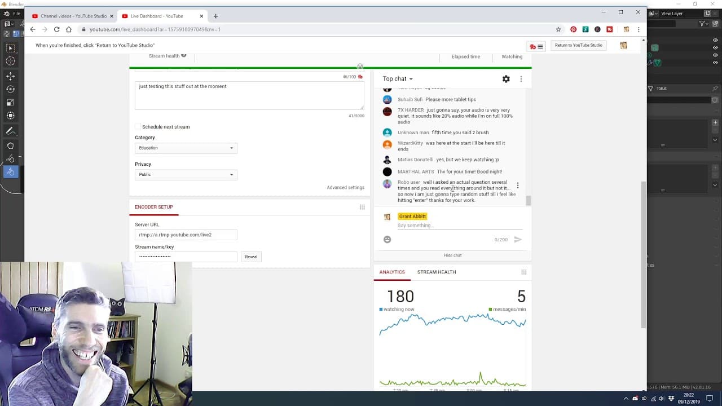Select Blender's Move tool

(10, 76)
